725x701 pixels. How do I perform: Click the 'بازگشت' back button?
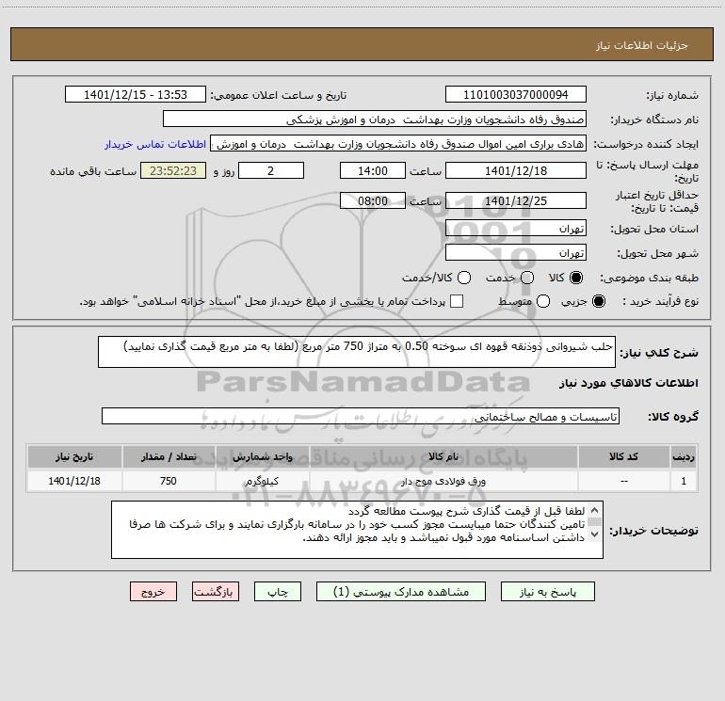click(216, 592)
